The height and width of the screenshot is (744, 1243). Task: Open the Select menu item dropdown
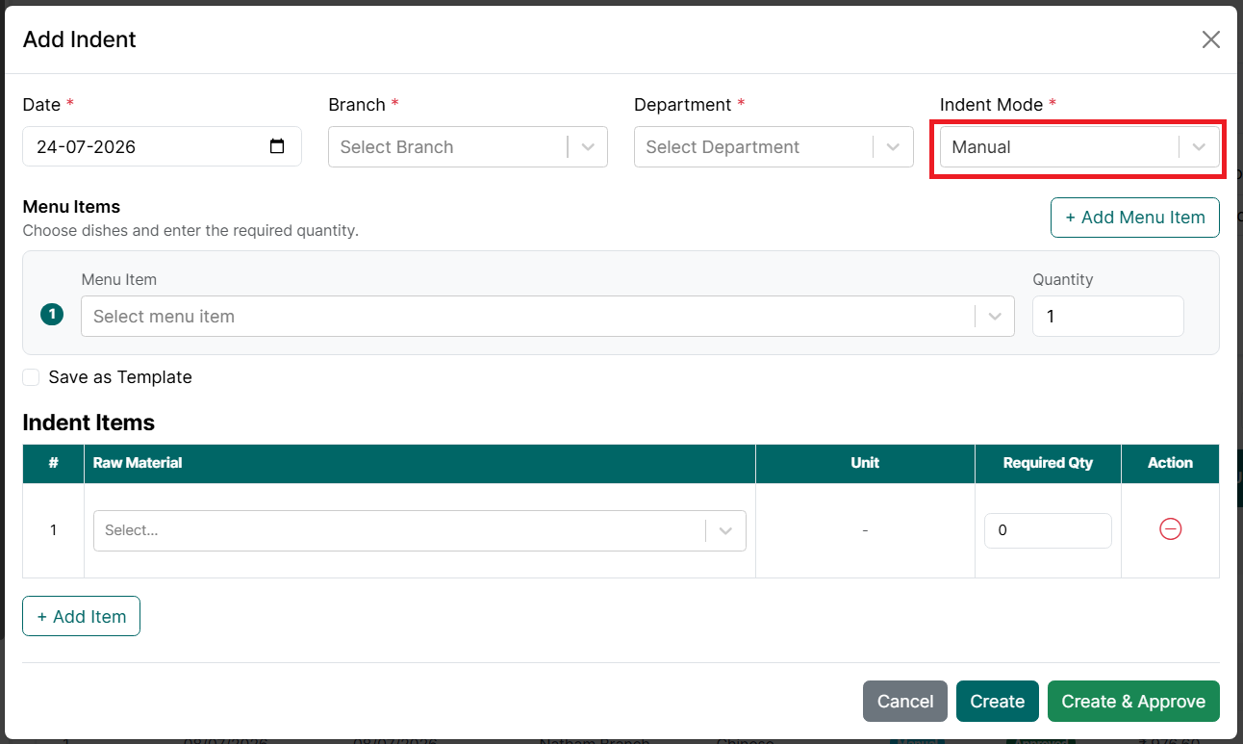(x=547, y=317)
